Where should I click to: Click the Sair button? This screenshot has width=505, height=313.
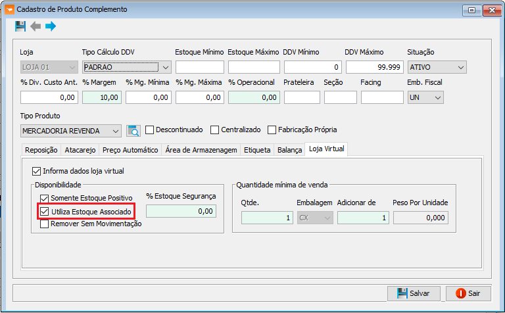coord(468,293)
